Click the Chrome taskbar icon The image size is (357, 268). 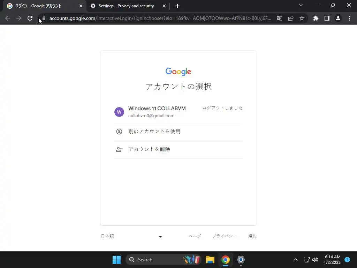226,260
